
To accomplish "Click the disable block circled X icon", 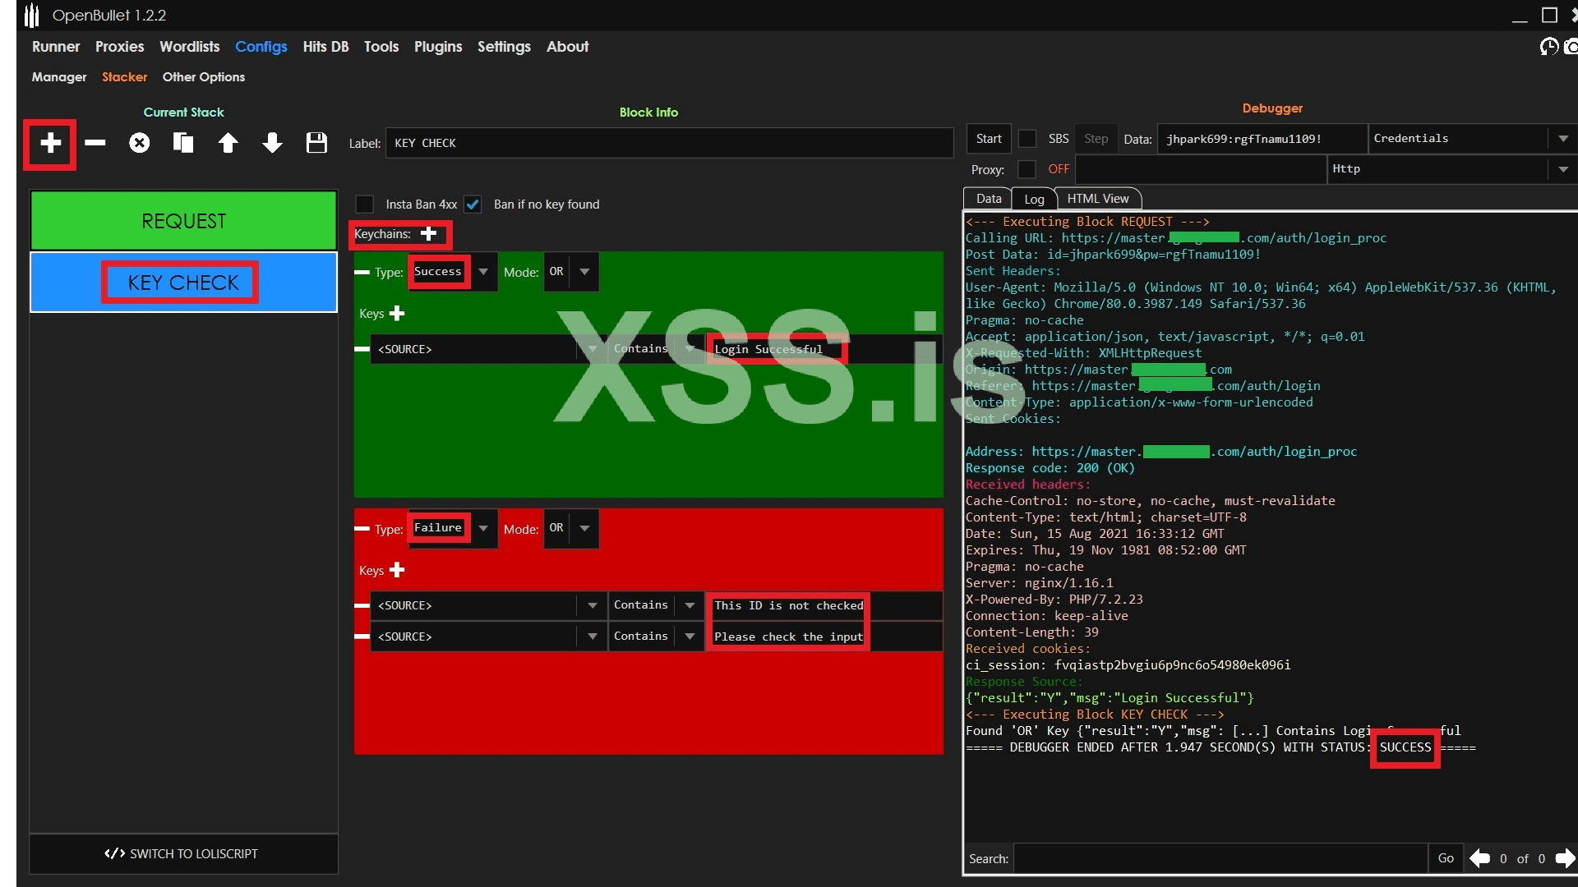I will coord(140,144).
